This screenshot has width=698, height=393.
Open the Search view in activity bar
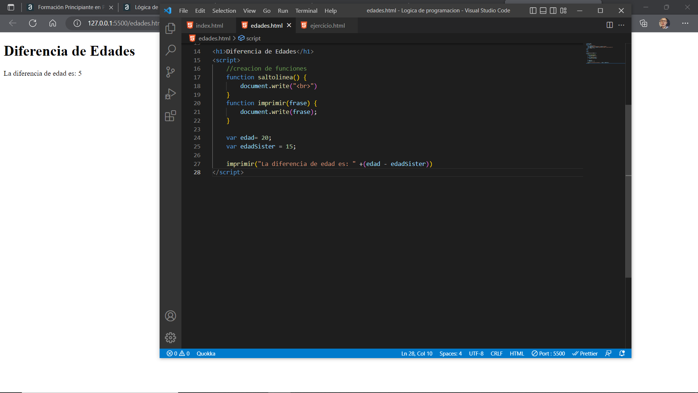click(170, 50)
